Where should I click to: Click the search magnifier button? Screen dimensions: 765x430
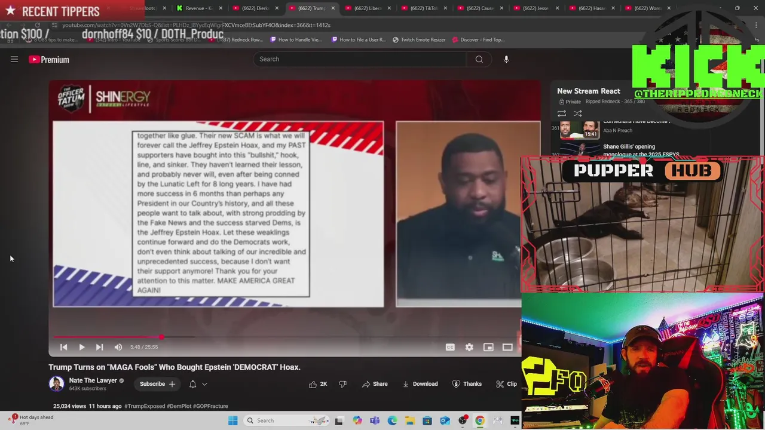[x=479, y=59]
